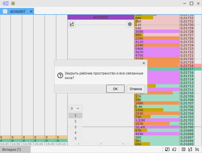This screenshot has height=153, width=202.
Task: Maximize the application window
Action: click(191, 3)
